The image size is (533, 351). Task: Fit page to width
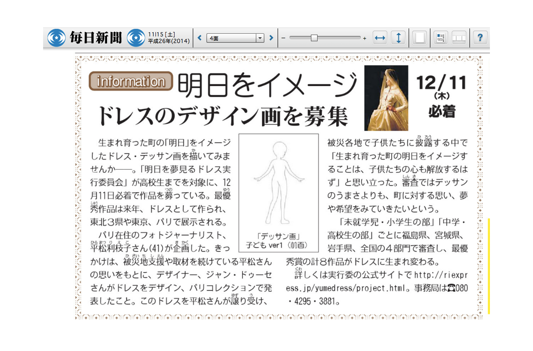(x=380, y=38)
